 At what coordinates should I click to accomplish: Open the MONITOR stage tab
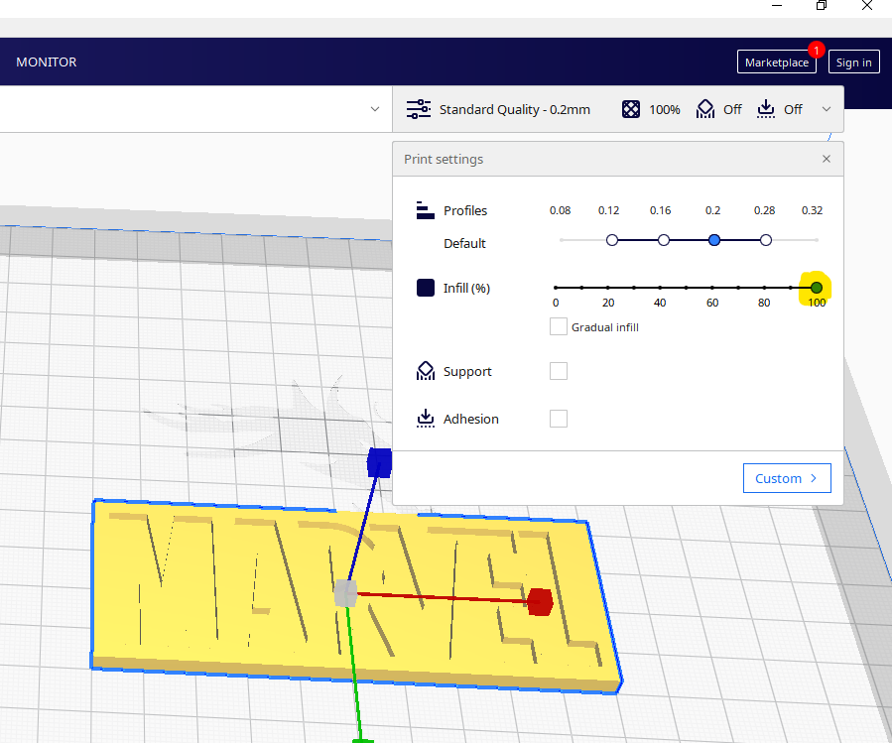pos(46,62)
